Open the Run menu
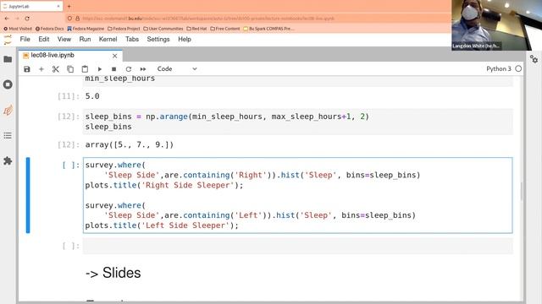Screen dimensions: 542x304 [x=85, y=39]
